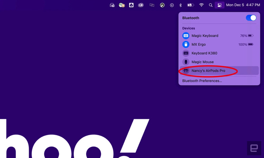The image size is (264, 158).
Task: Open Adobe Creative Cloud menu icon
Action: tap(141, 5)
